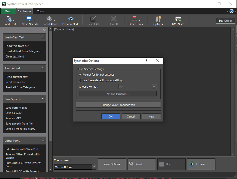
Task: Click into the Type text here field
Action: (x=142, y=91)
